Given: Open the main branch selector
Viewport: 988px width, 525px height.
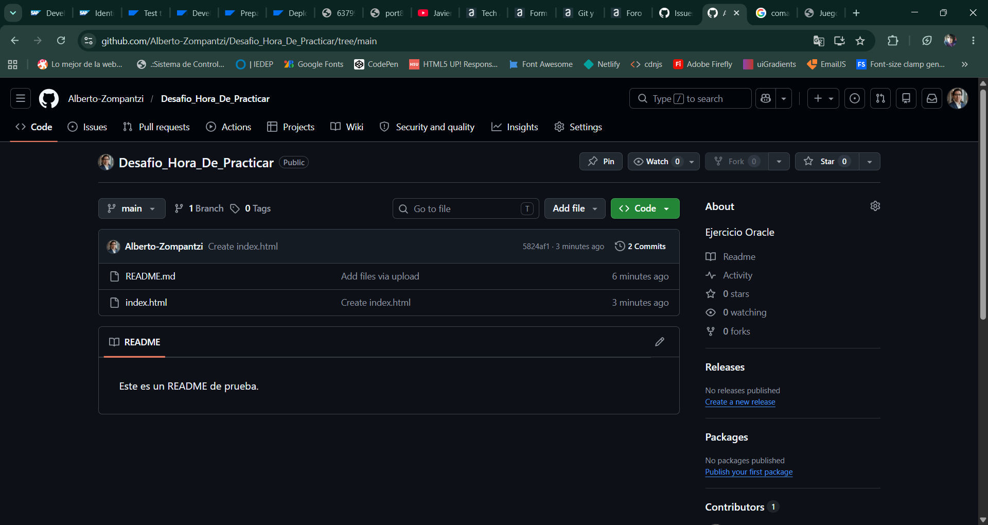Looking at the screenshot, I should (x=132, y=208).
